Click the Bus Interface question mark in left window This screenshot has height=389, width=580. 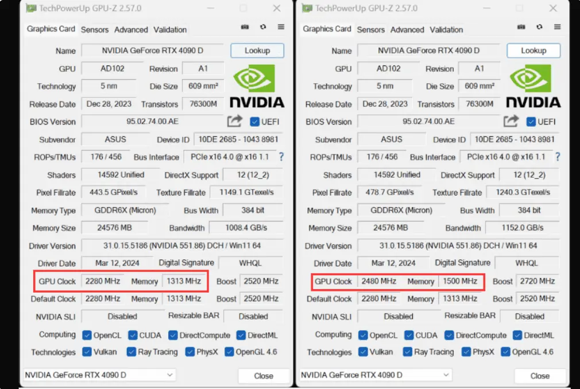[281, 157]
